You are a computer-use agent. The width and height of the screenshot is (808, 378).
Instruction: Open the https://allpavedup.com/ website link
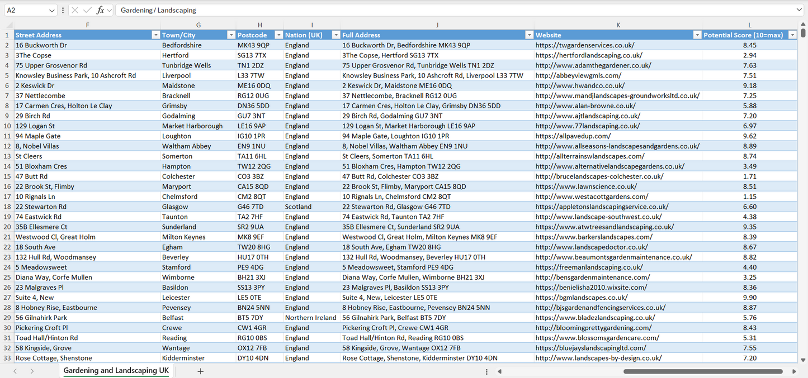[x=573, y=136]
